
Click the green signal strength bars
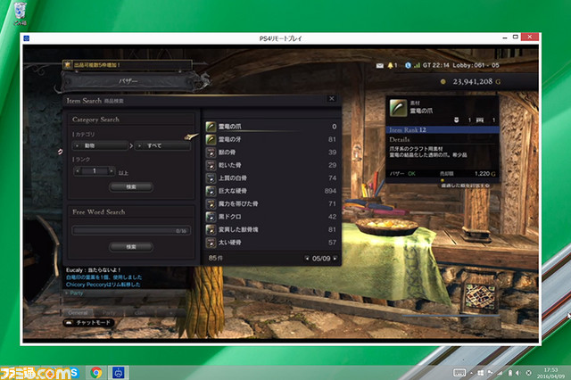tap(417, 65)
